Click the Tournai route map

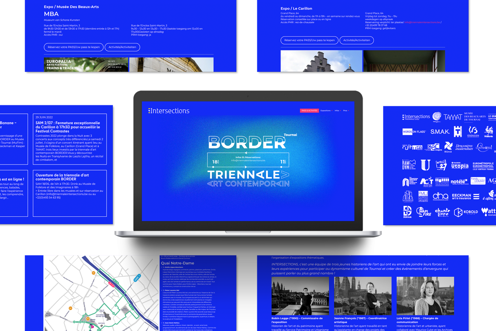click(102, 293)
